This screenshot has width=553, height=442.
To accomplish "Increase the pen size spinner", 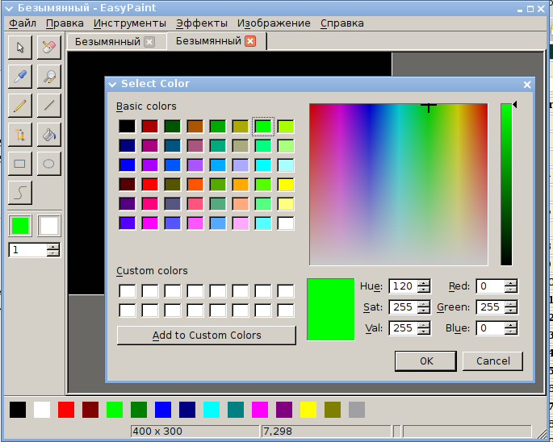I will click(x=53, y=247).
